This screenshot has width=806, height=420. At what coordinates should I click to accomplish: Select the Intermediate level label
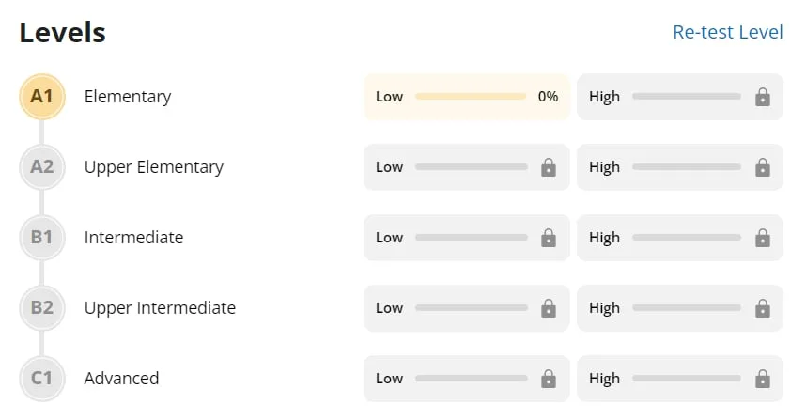coord(133,238)
